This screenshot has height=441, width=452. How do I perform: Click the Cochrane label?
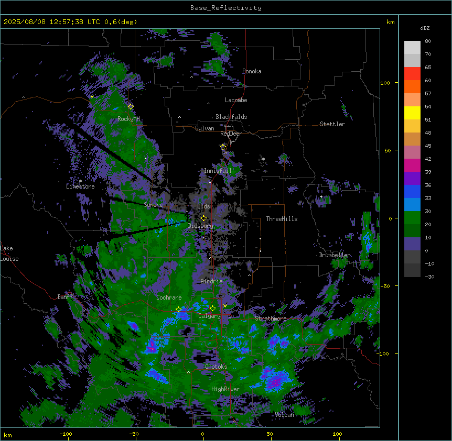point(169,297)
